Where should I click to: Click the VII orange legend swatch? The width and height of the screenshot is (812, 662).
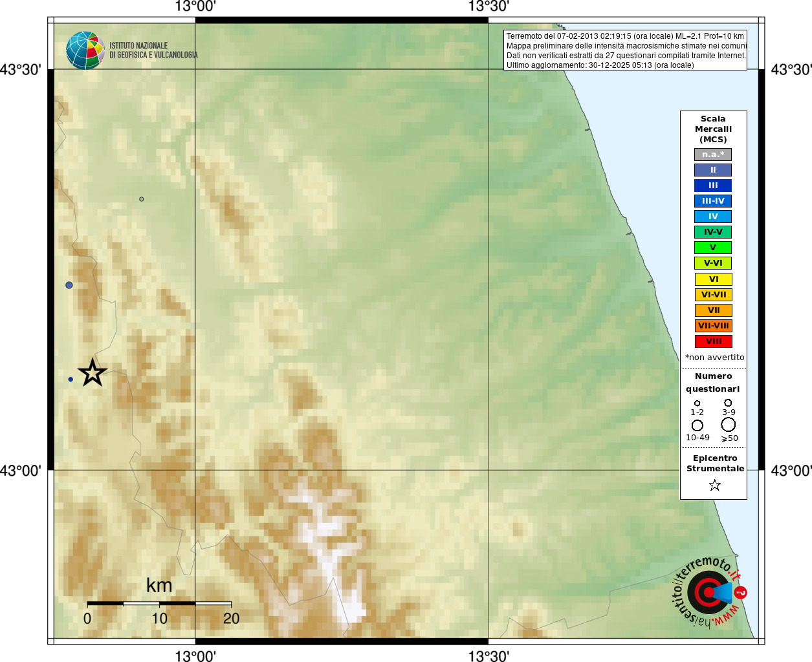coord(714,310)
